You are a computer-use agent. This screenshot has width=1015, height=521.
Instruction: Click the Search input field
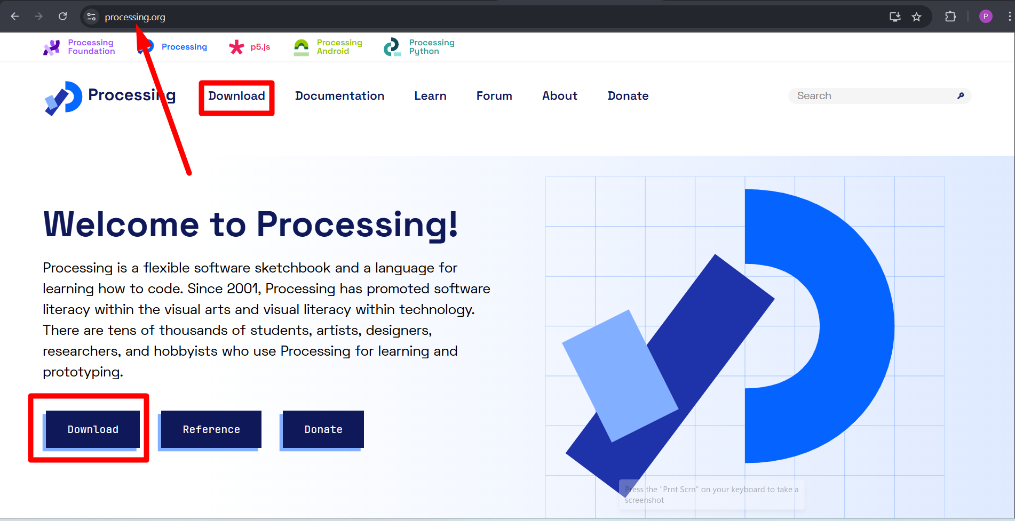879,96
